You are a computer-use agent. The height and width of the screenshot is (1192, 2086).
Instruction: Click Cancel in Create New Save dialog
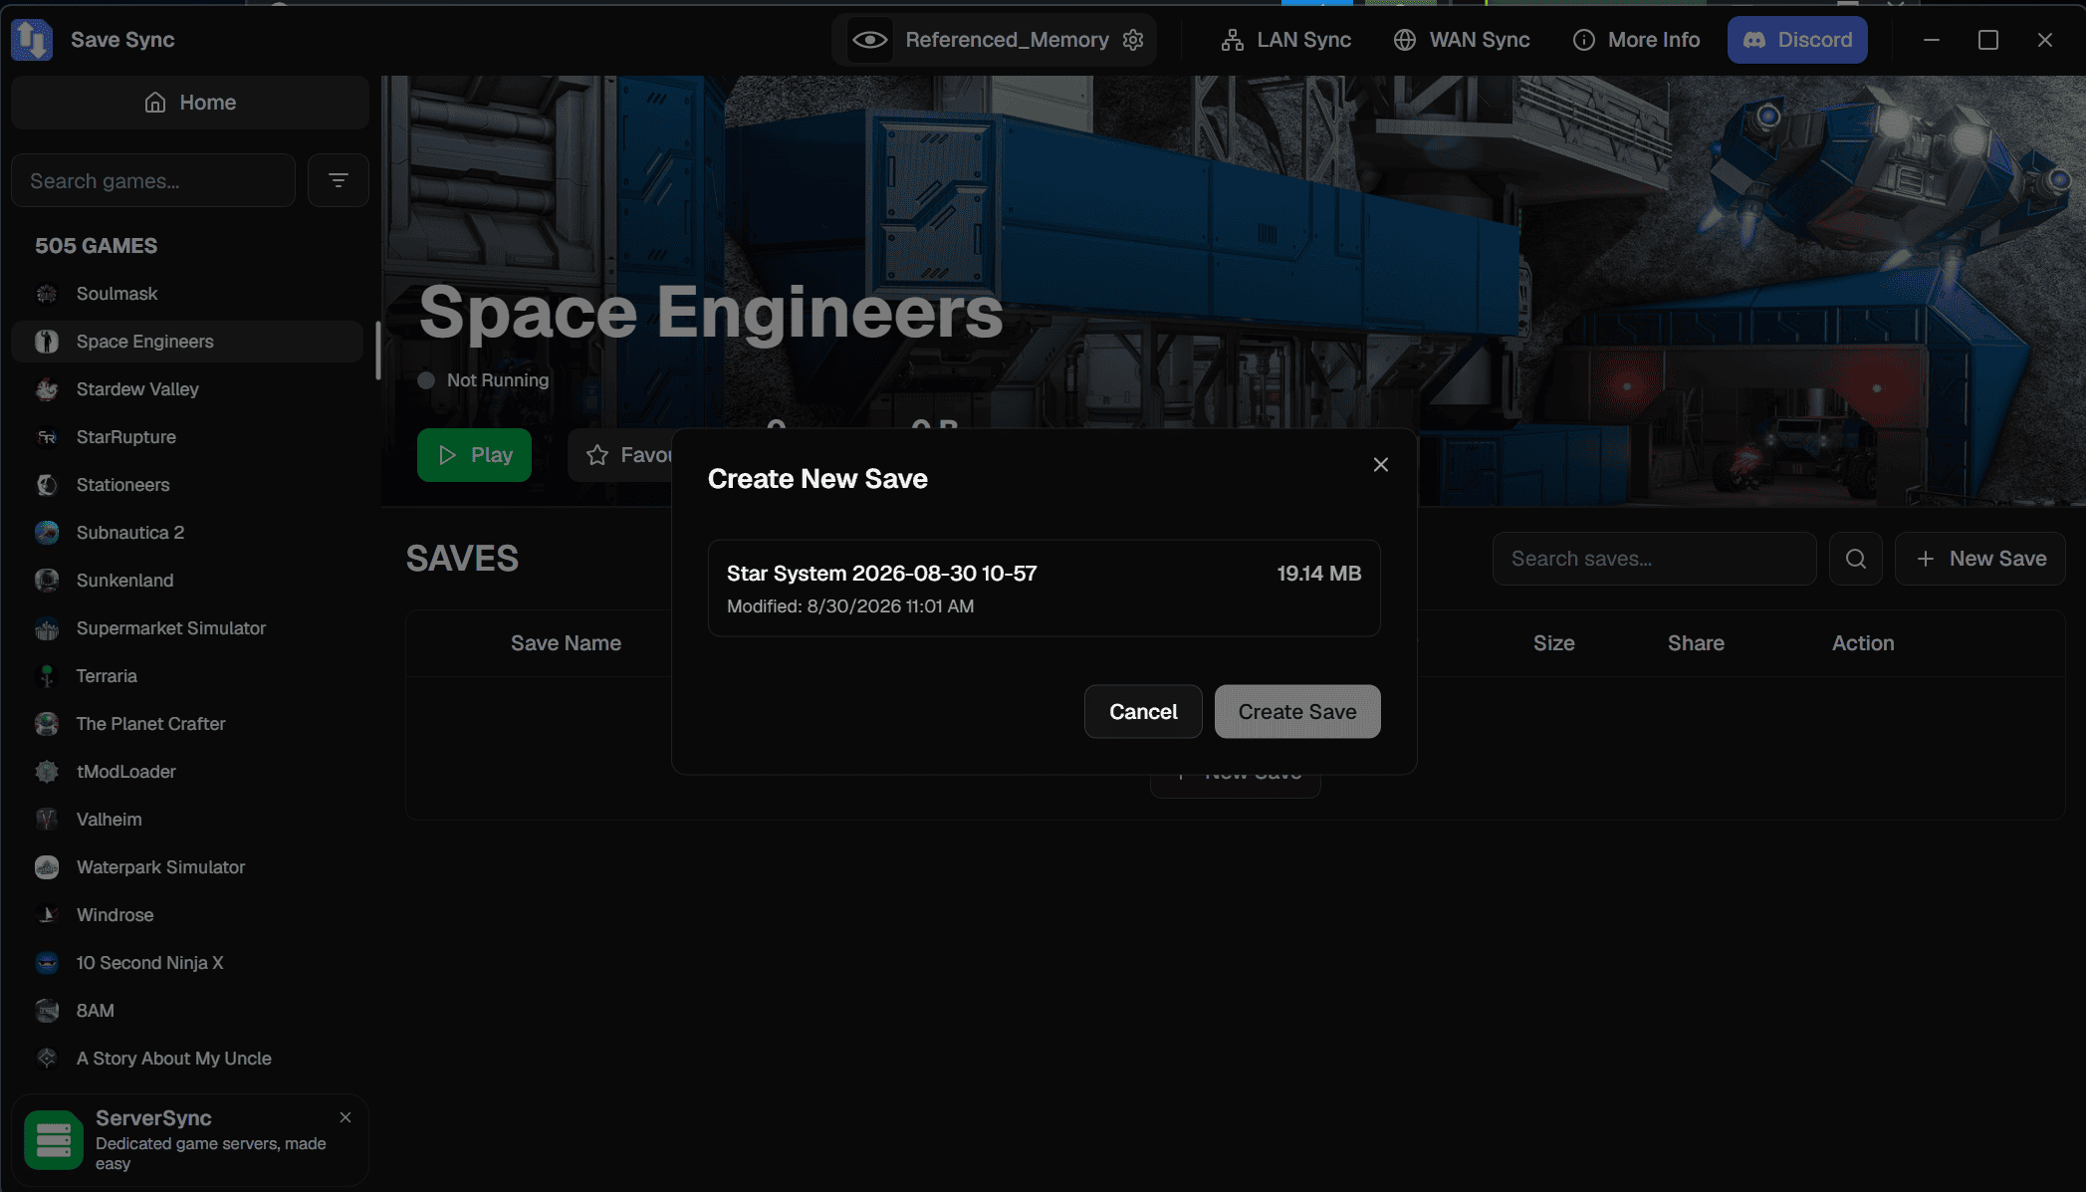point(1143,712)
